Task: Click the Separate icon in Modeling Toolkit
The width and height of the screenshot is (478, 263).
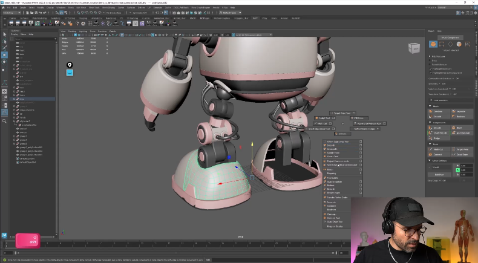Action: point(454,111)
